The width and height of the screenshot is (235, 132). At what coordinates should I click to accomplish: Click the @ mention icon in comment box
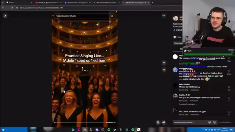pos(210,122)
